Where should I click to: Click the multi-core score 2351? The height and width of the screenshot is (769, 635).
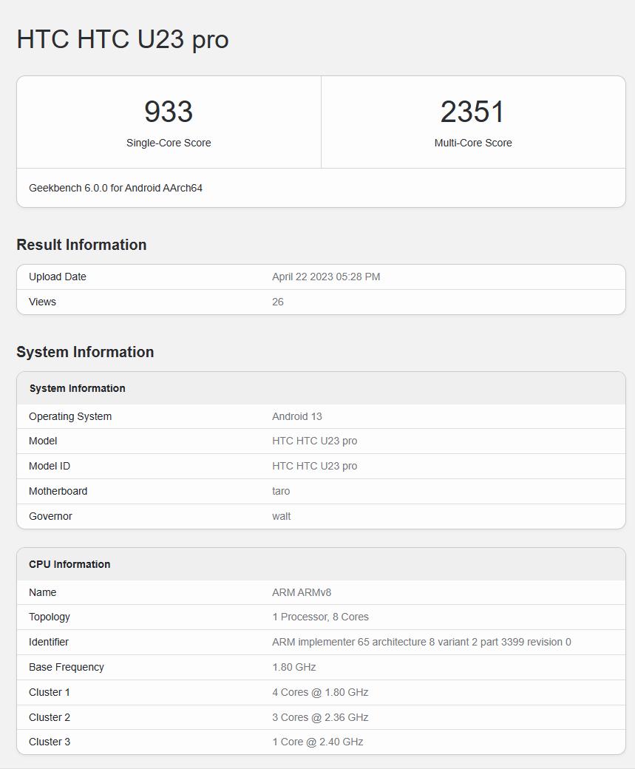[472, 112]
